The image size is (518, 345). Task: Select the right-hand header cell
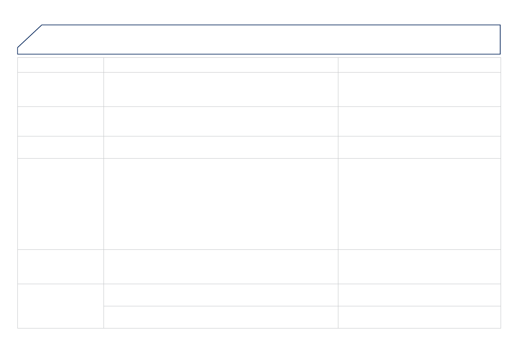click(x=419, y=65)
